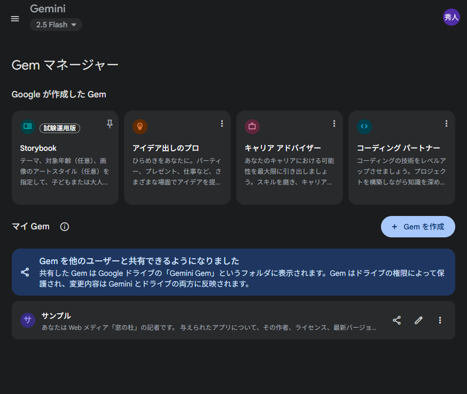
Task: Click the Gemini title in the header
Action: click(x=48, y=9)
